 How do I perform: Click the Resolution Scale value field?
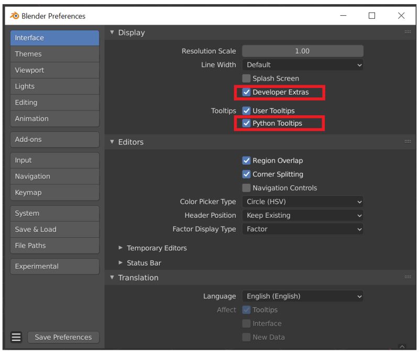(x=303, y=51)
